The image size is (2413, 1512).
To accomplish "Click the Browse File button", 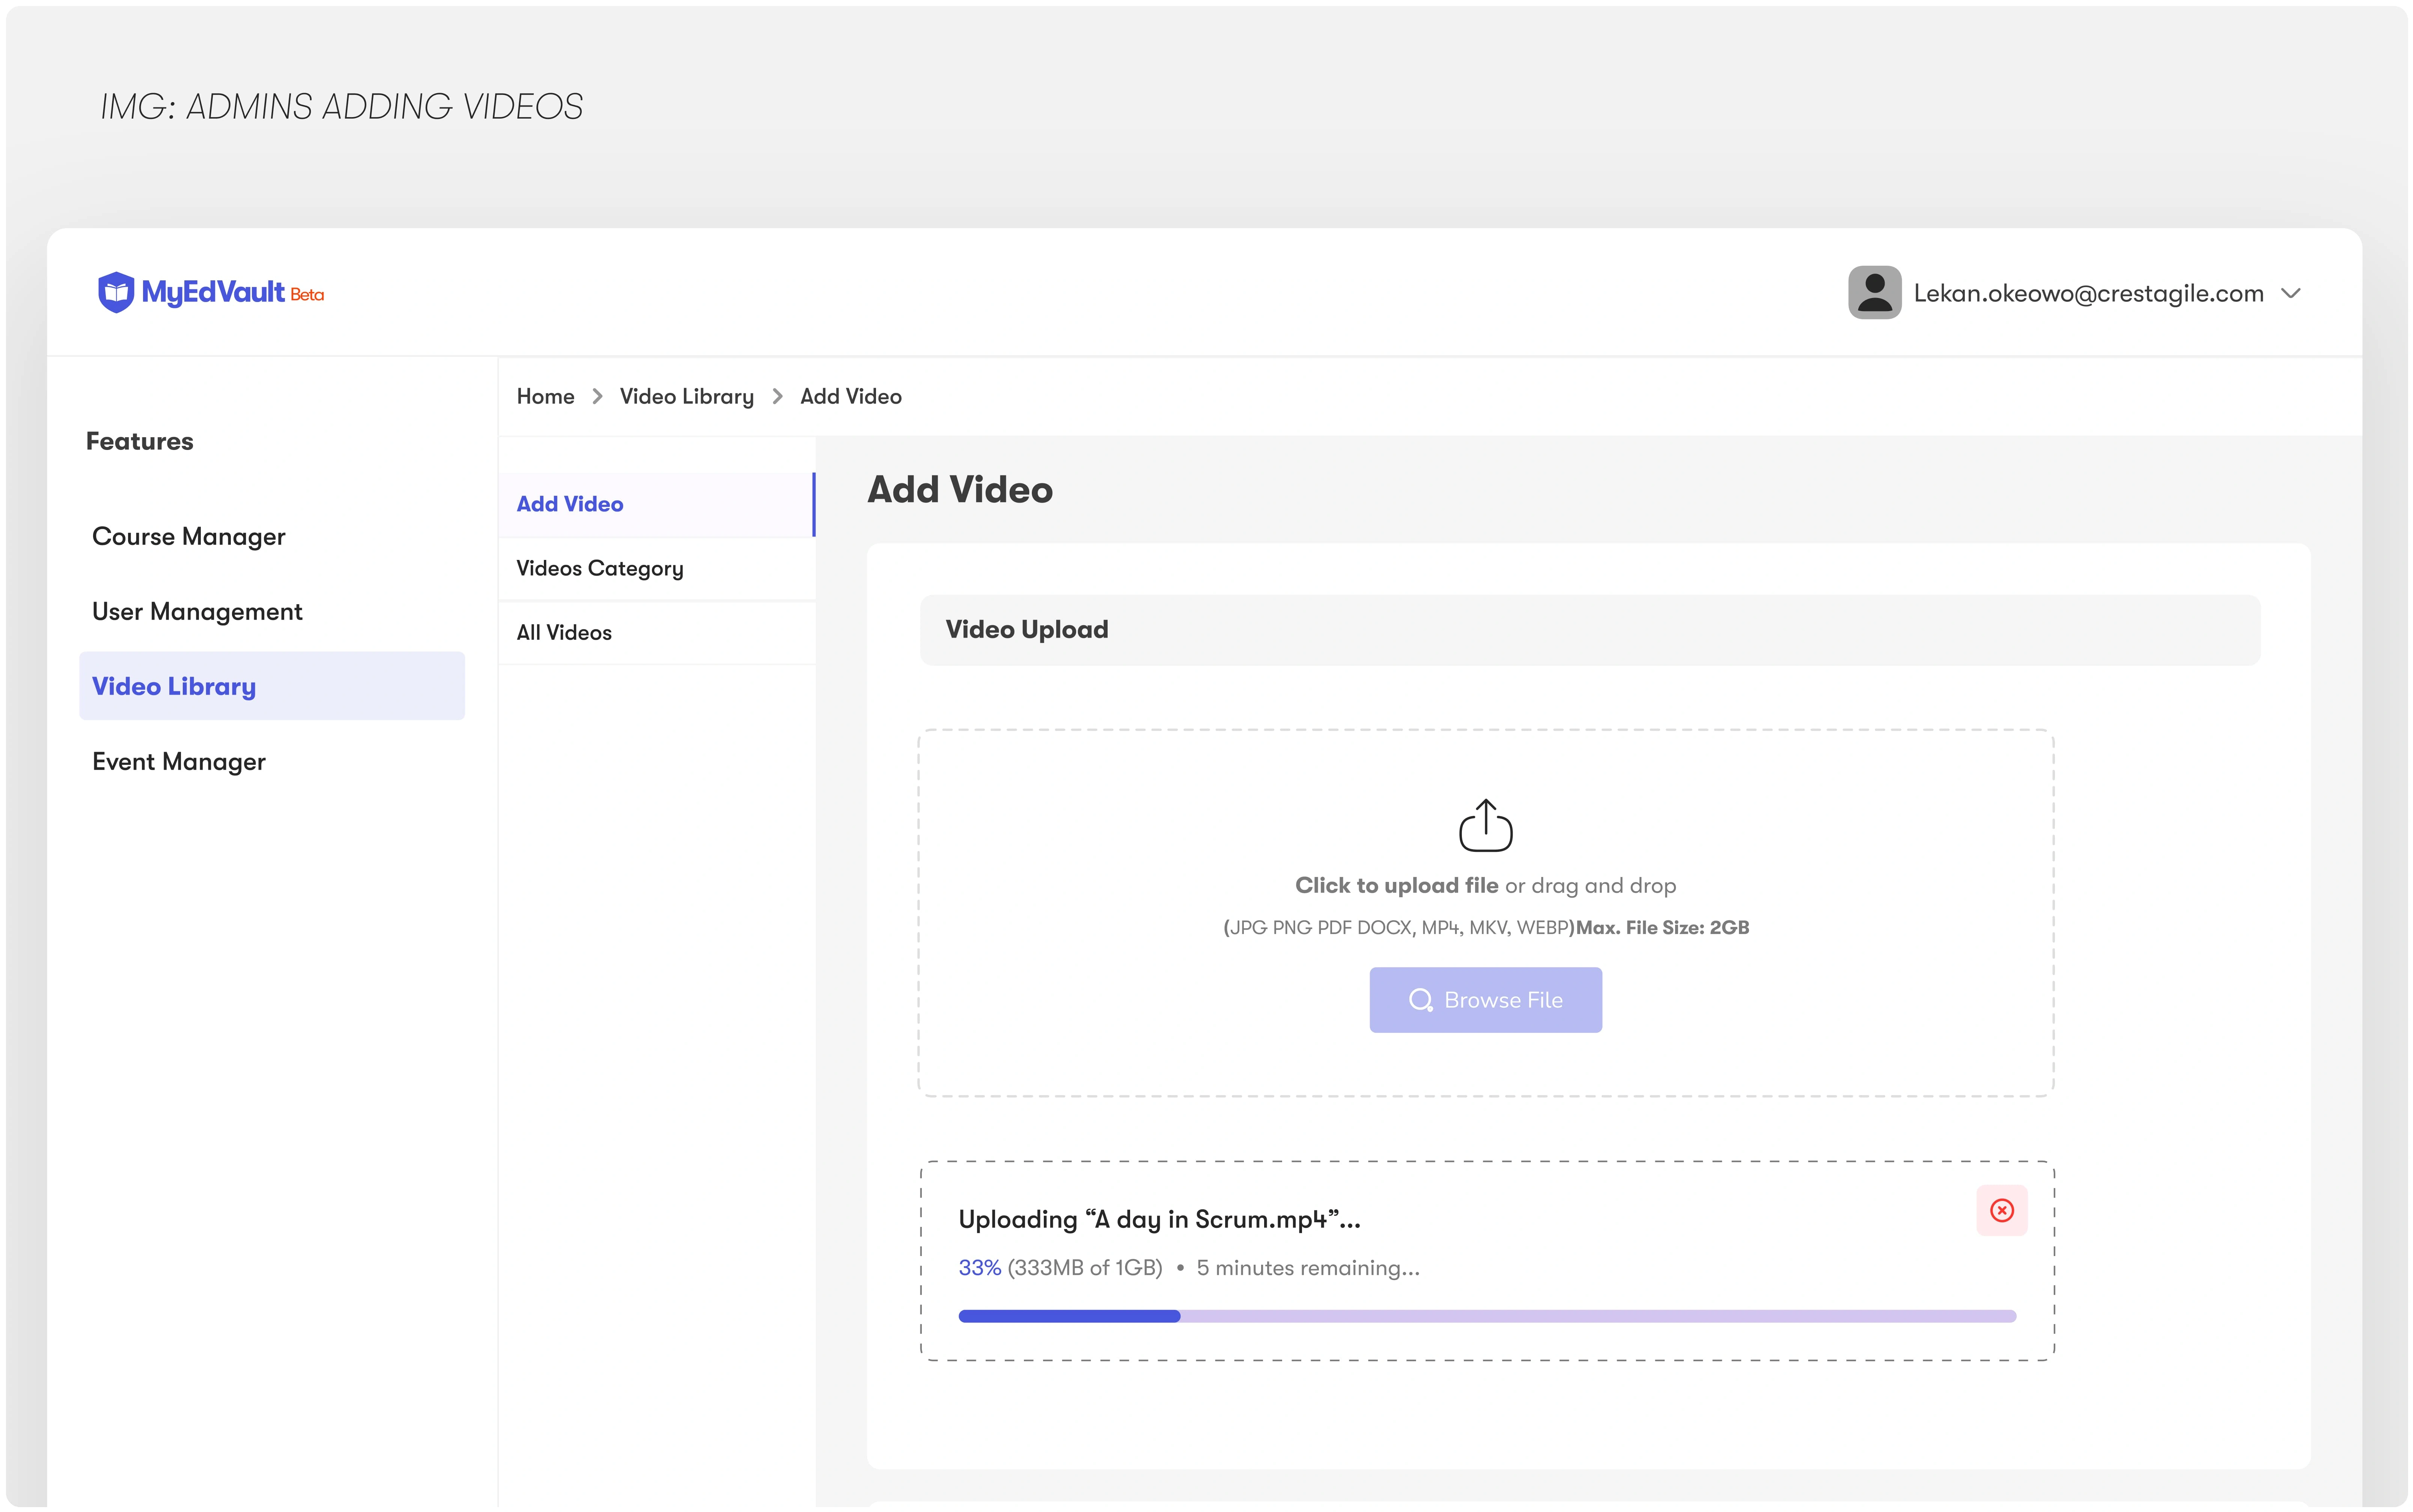I will (x=1485, y=1000).
